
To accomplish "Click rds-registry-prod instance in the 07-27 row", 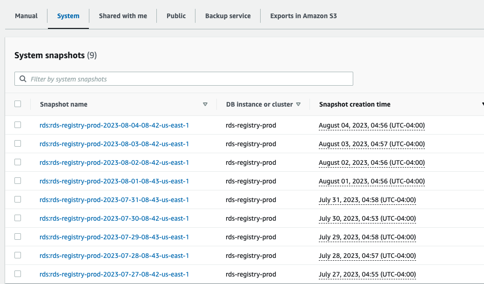I will click(x=251, y=274).
